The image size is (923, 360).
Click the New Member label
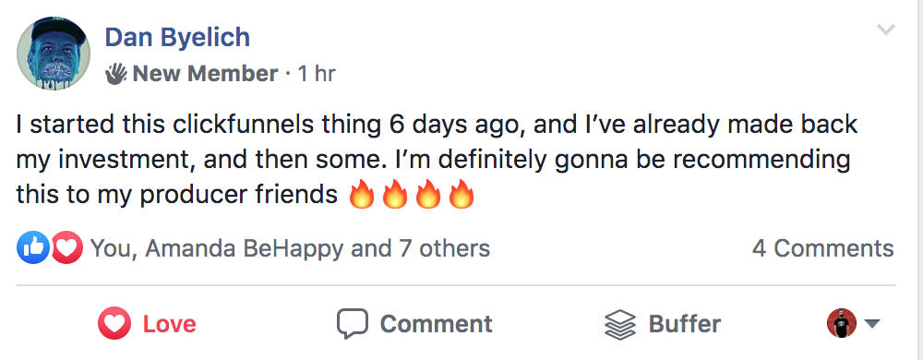pos(205,74)
